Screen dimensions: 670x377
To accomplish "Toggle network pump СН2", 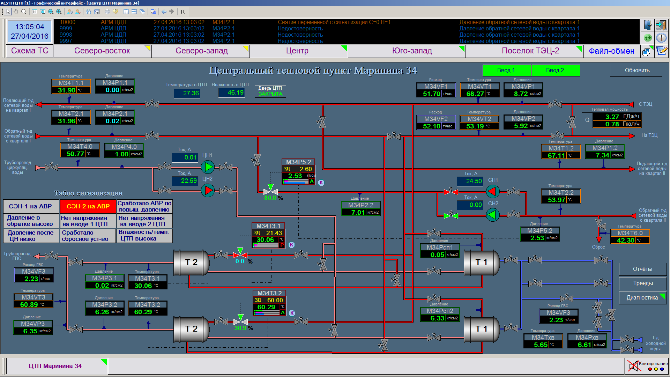I will [x=493, y=215].
